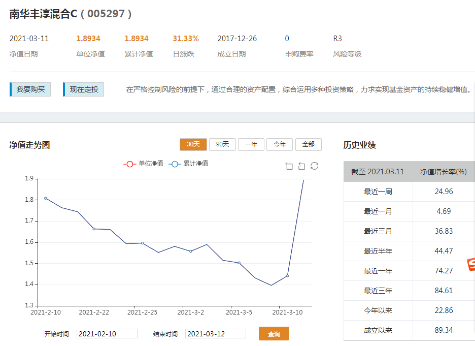The width and height of the screenshot is (475, 346).
Task: Click the 开始时间 date input field
Action: [107, 333]
